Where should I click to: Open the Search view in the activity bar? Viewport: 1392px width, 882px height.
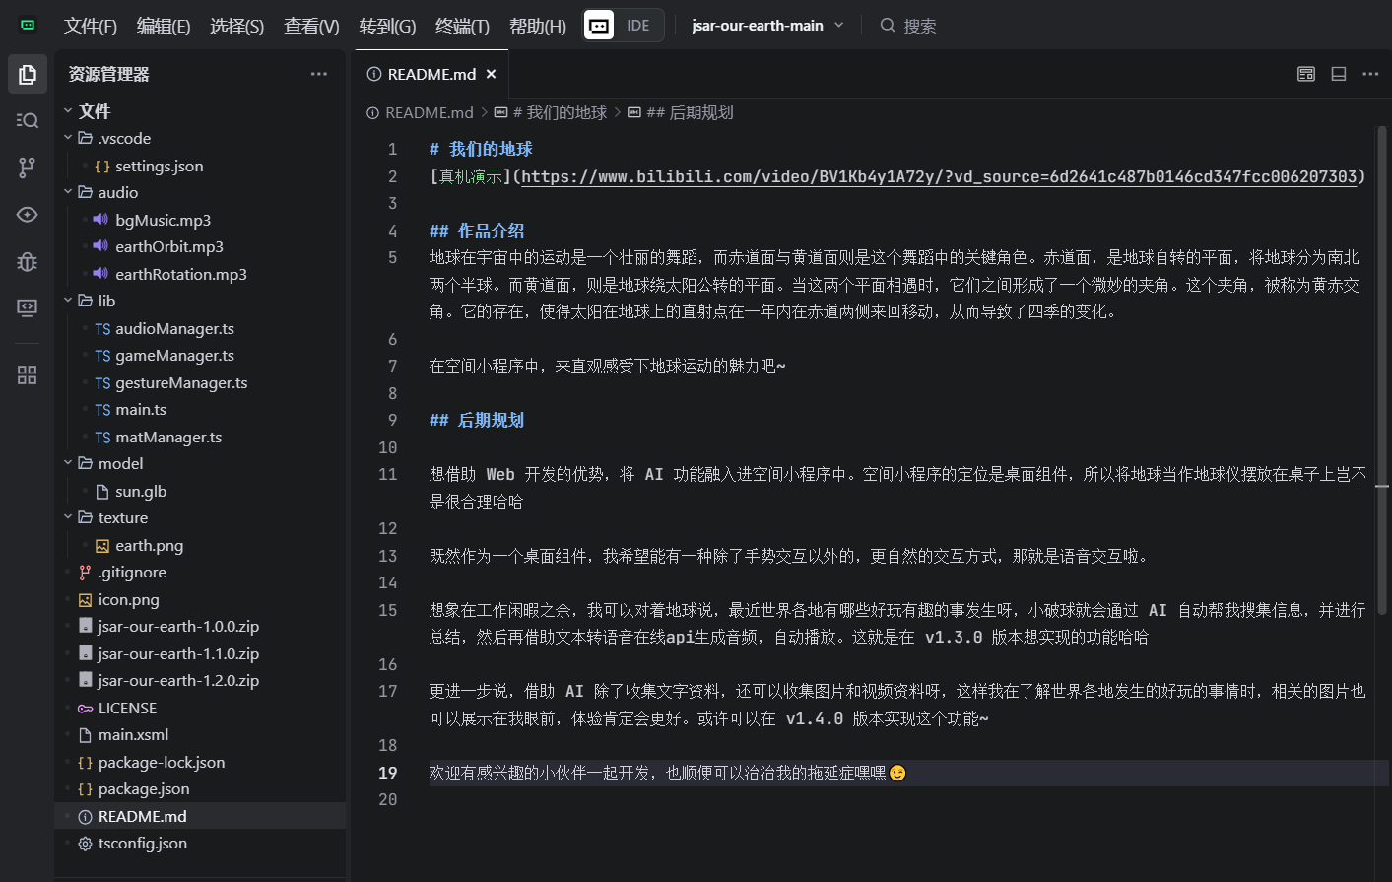click(x=28, y=120)
